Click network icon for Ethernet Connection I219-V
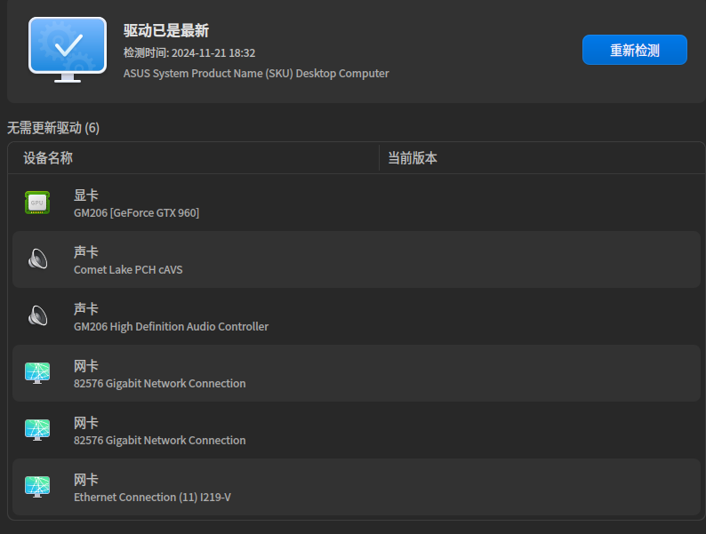 [x=37, y=487]
